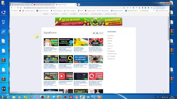Click the volume icon in system tray
The image size is (177, 99).
click(x=167, y=97)
